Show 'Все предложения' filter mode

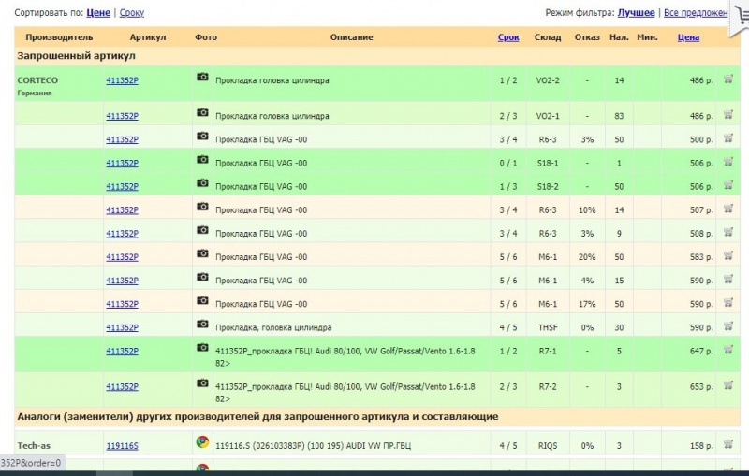click(x=696, y=13)
